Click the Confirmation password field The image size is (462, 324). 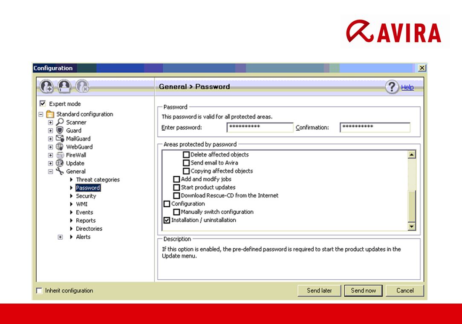coord(375,127)
